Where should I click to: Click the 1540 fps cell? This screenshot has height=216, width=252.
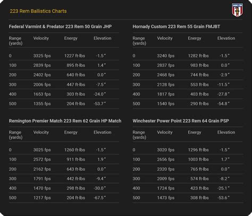tap(166, 103)
